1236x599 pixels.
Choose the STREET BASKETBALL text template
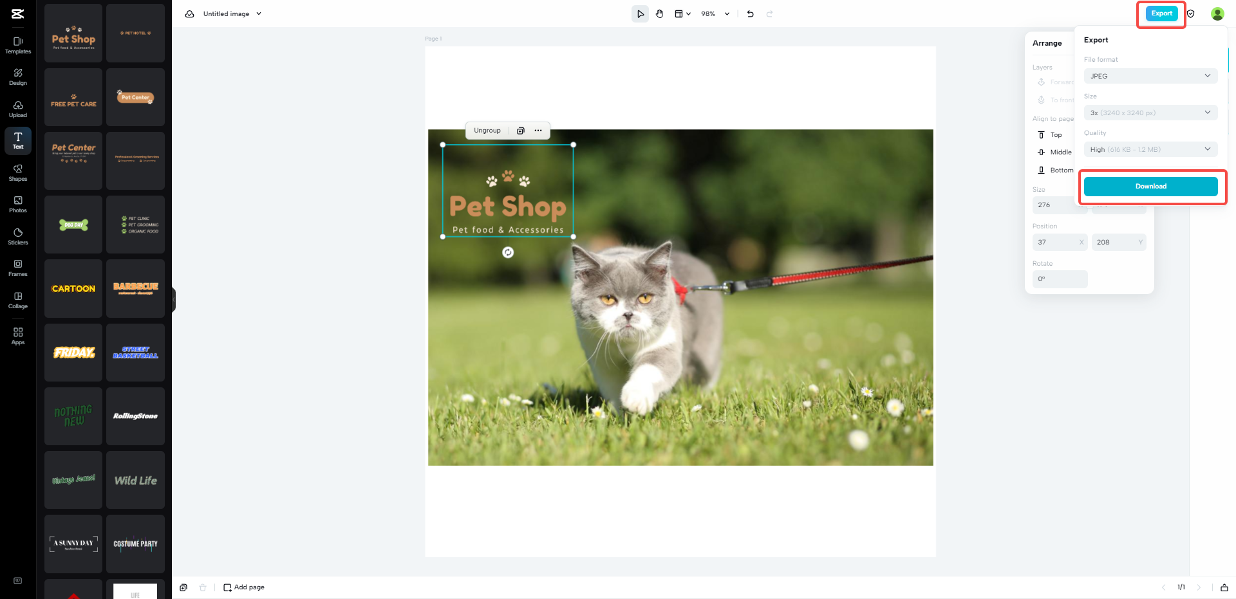tap(135, 353)
